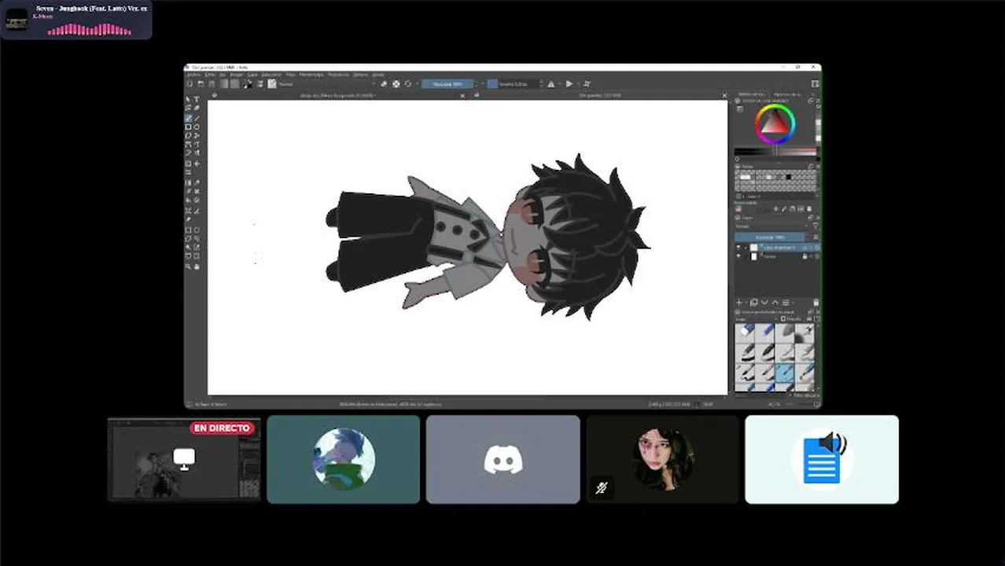
Task: Select the Crop tool in toolbox
Action: click(x=188, y=172)
